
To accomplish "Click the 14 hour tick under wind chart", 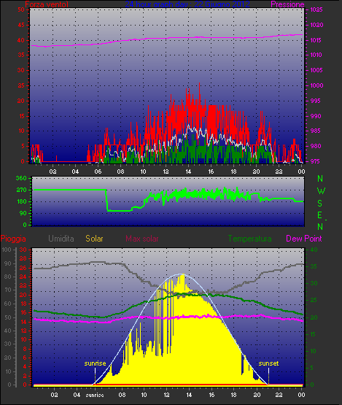I will tap(188, 171).
